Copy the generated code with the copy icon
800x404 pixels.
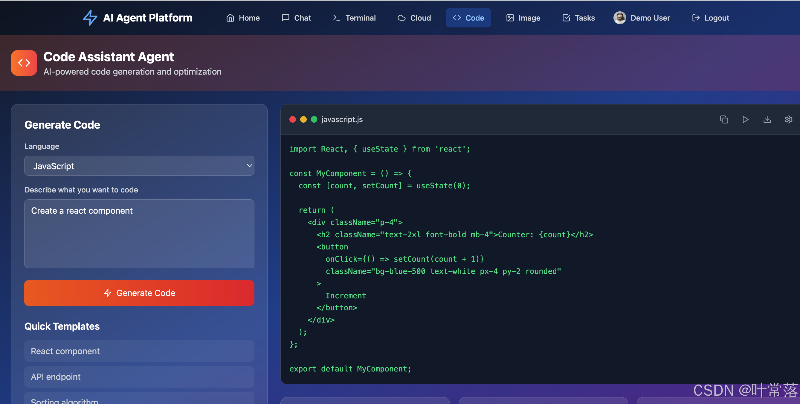click(724, 119)
